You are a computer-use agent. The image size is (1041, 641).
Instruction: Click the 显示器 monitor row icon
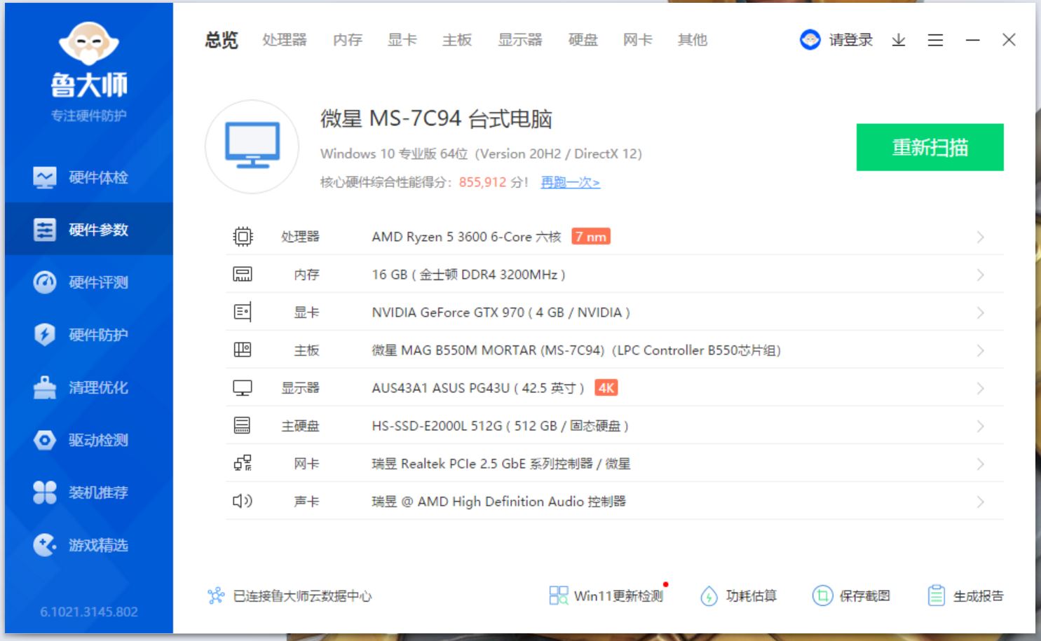pos(243,388)
